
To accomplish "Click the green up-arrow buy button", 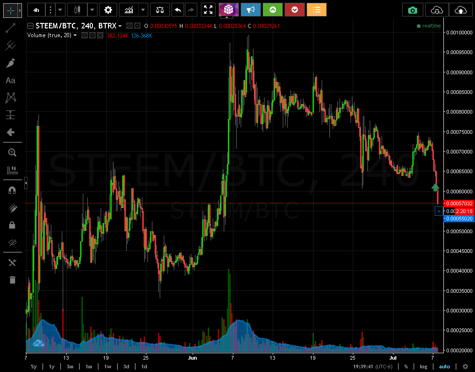I will pyautogui.click(x=273, y=10).
